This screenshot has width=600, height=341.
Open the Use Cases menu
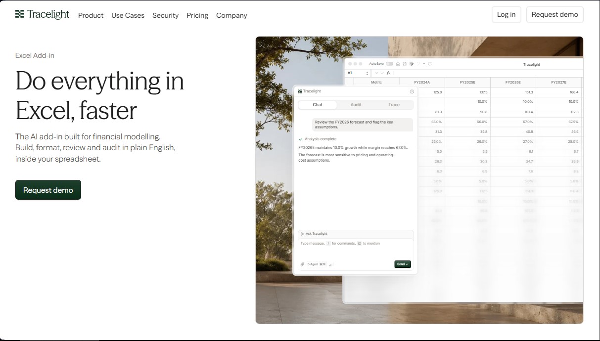pos(128,15)
